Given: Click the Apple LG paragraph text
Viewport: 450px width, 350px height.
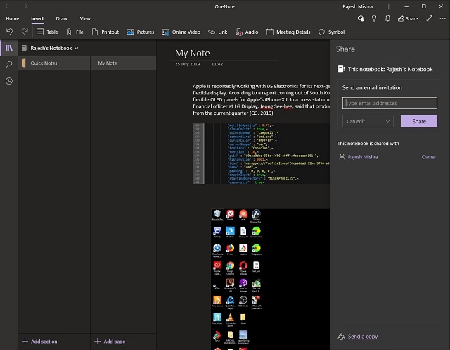Looking at the screenshot, I should point(261,99).
